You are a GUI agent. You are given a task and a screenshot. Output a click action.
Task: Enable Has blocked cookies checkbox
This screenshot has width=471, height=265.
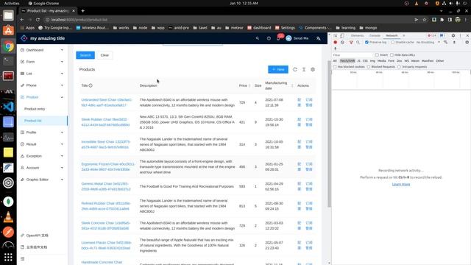click(x=335, y=67)
